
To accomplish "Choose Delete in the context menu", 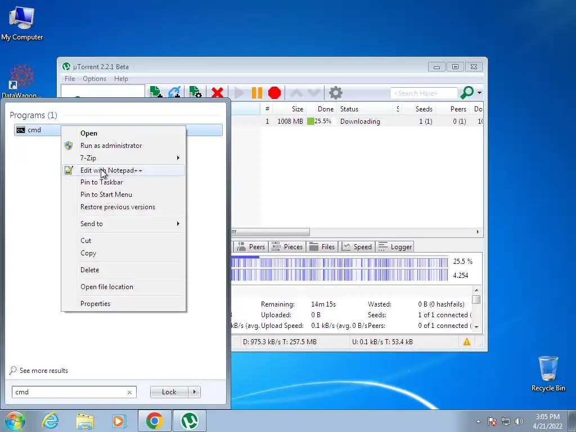I will [124, 270].
